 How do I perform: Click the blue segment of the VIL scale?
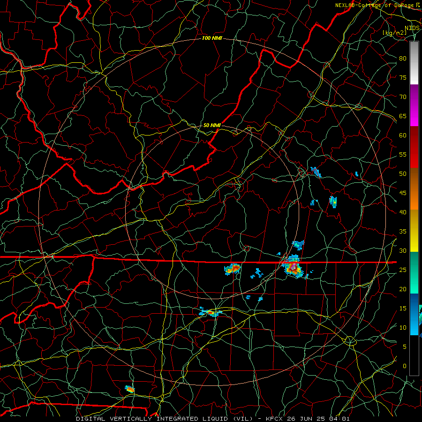(x=414, y=314)
